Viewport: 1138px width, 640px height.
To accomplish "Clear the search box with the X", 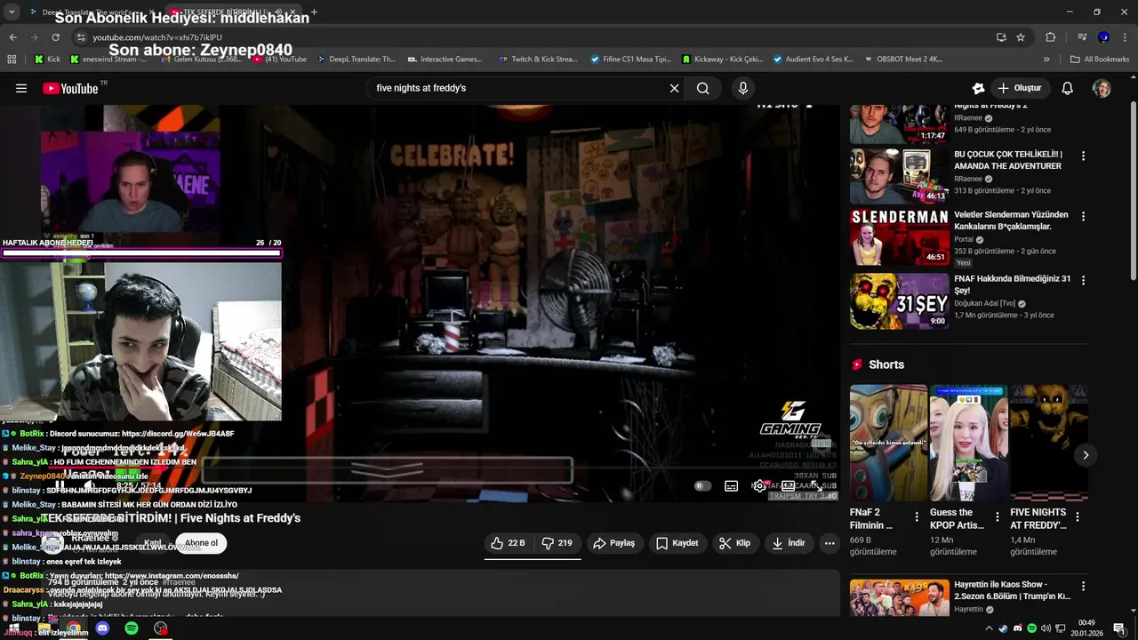I will (x=674, y=88).
